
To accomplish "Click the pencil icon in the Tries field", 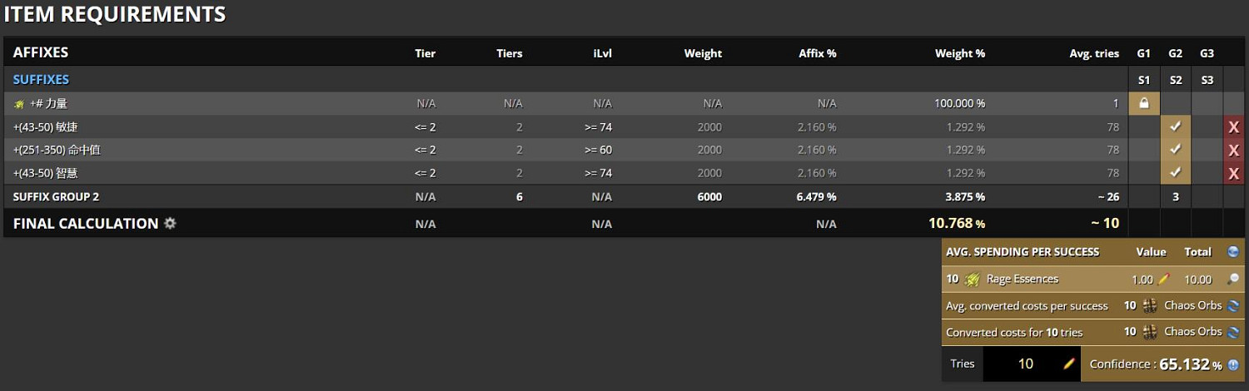I will pos(1069,364).
